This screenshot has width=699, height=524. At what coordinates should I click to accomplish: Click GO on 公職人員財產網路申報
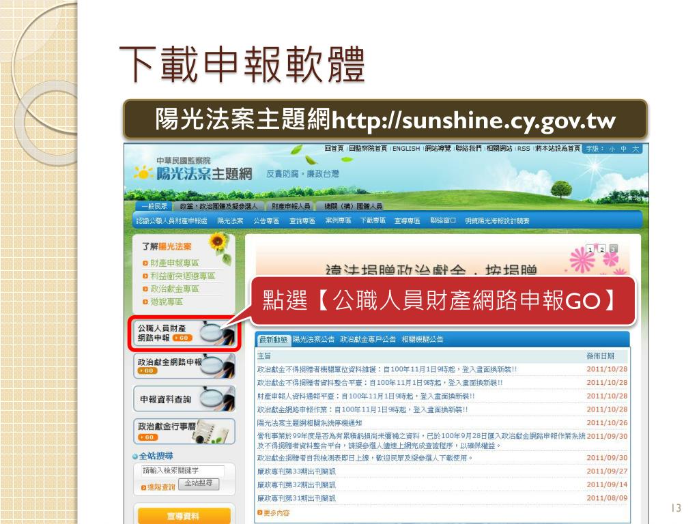[x=183, y=338]
